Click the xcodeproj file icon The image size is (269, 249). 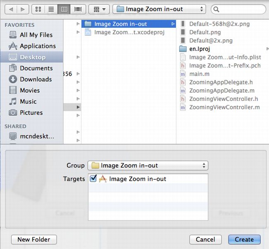point(88,32)
